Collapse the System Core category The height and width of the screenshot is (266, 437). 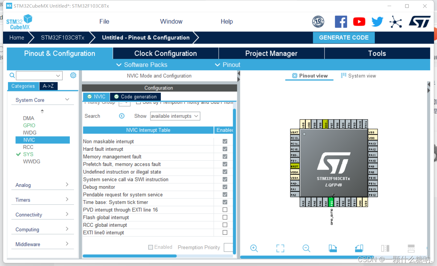pos(67,100)
